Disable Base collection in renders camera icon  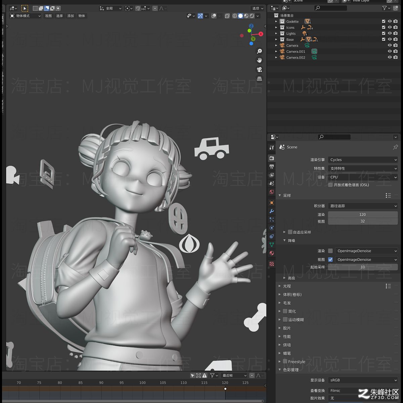(x=396, y=40)
